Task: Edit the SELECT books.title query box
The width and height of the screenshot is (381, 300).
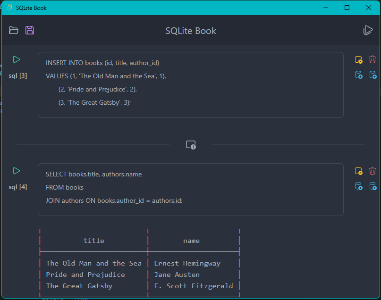Action: click(x=191, y=190)
